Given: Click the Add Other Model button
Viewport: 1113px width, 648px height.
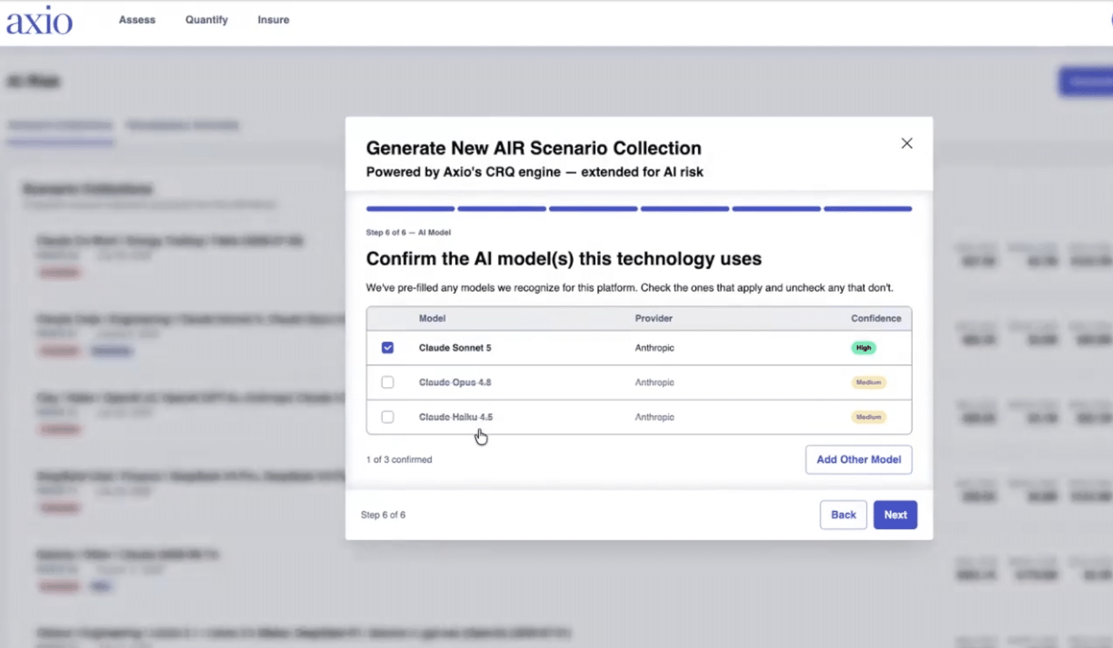Looking at the screenshot, I should tap(859, 459).
